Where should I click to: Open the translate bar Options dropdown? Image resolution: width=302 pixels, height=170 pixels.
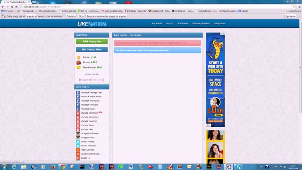point(290,17)
